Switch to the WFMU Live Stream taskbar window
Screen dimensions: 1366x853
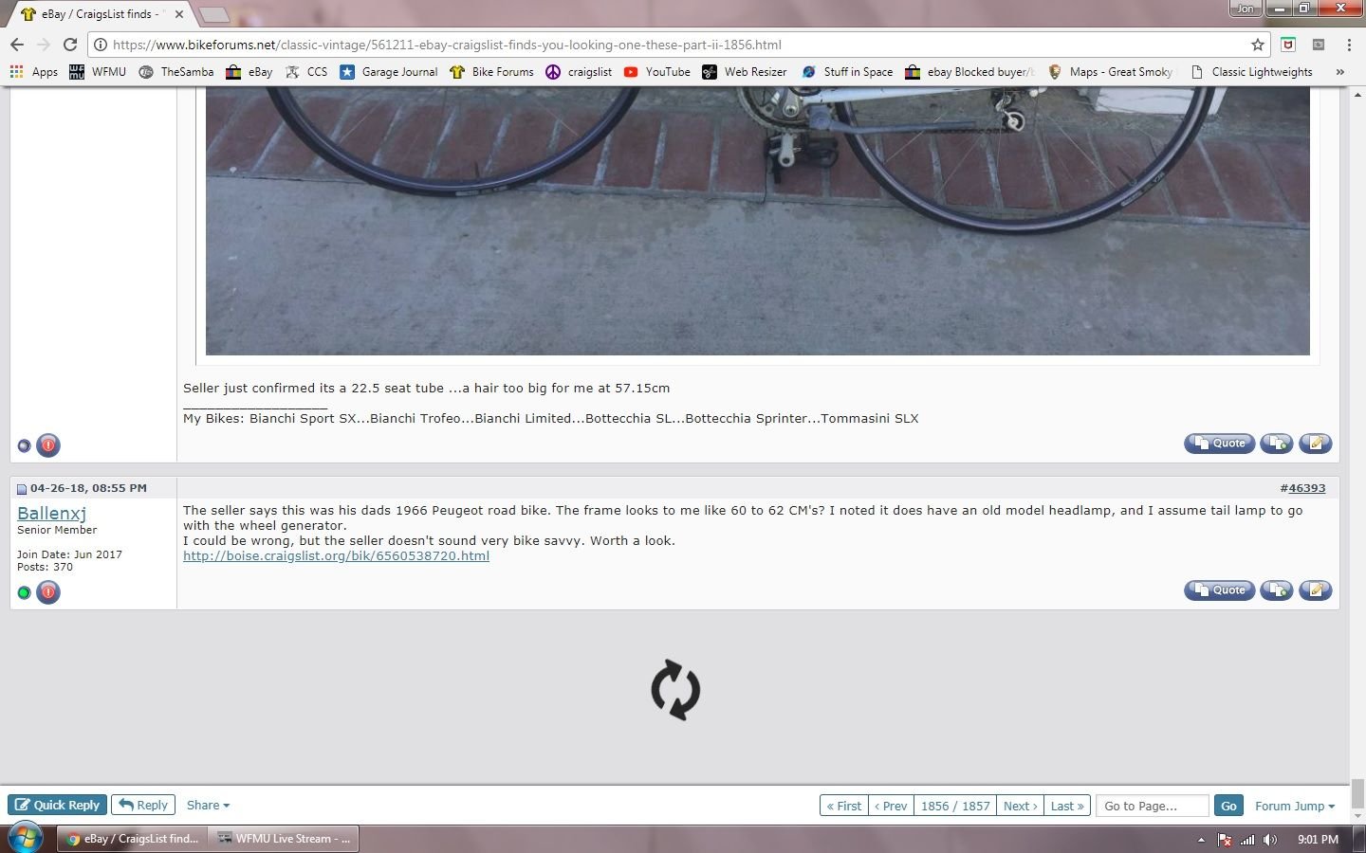tap(284, 839)
